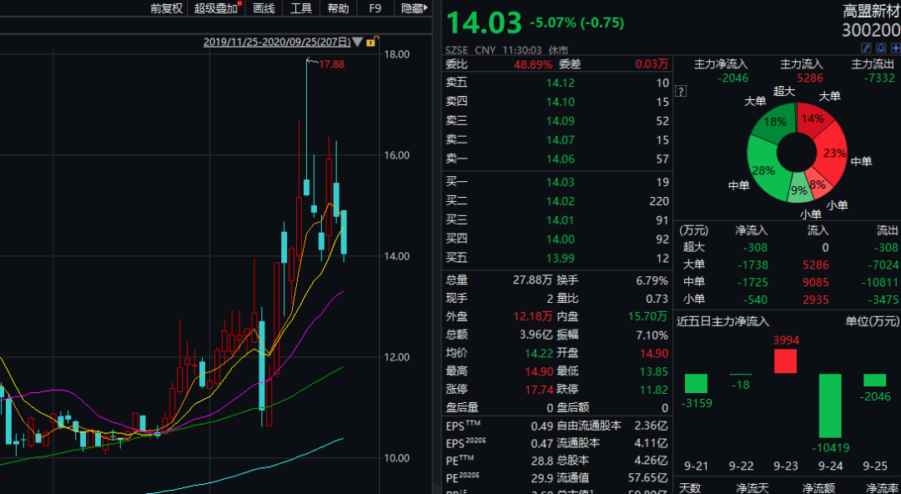The width and height of the screenshot is (901, 494).
Task: Click the 高盟新材 stock name
Action: pyautogui.click(x=871, y=10)
